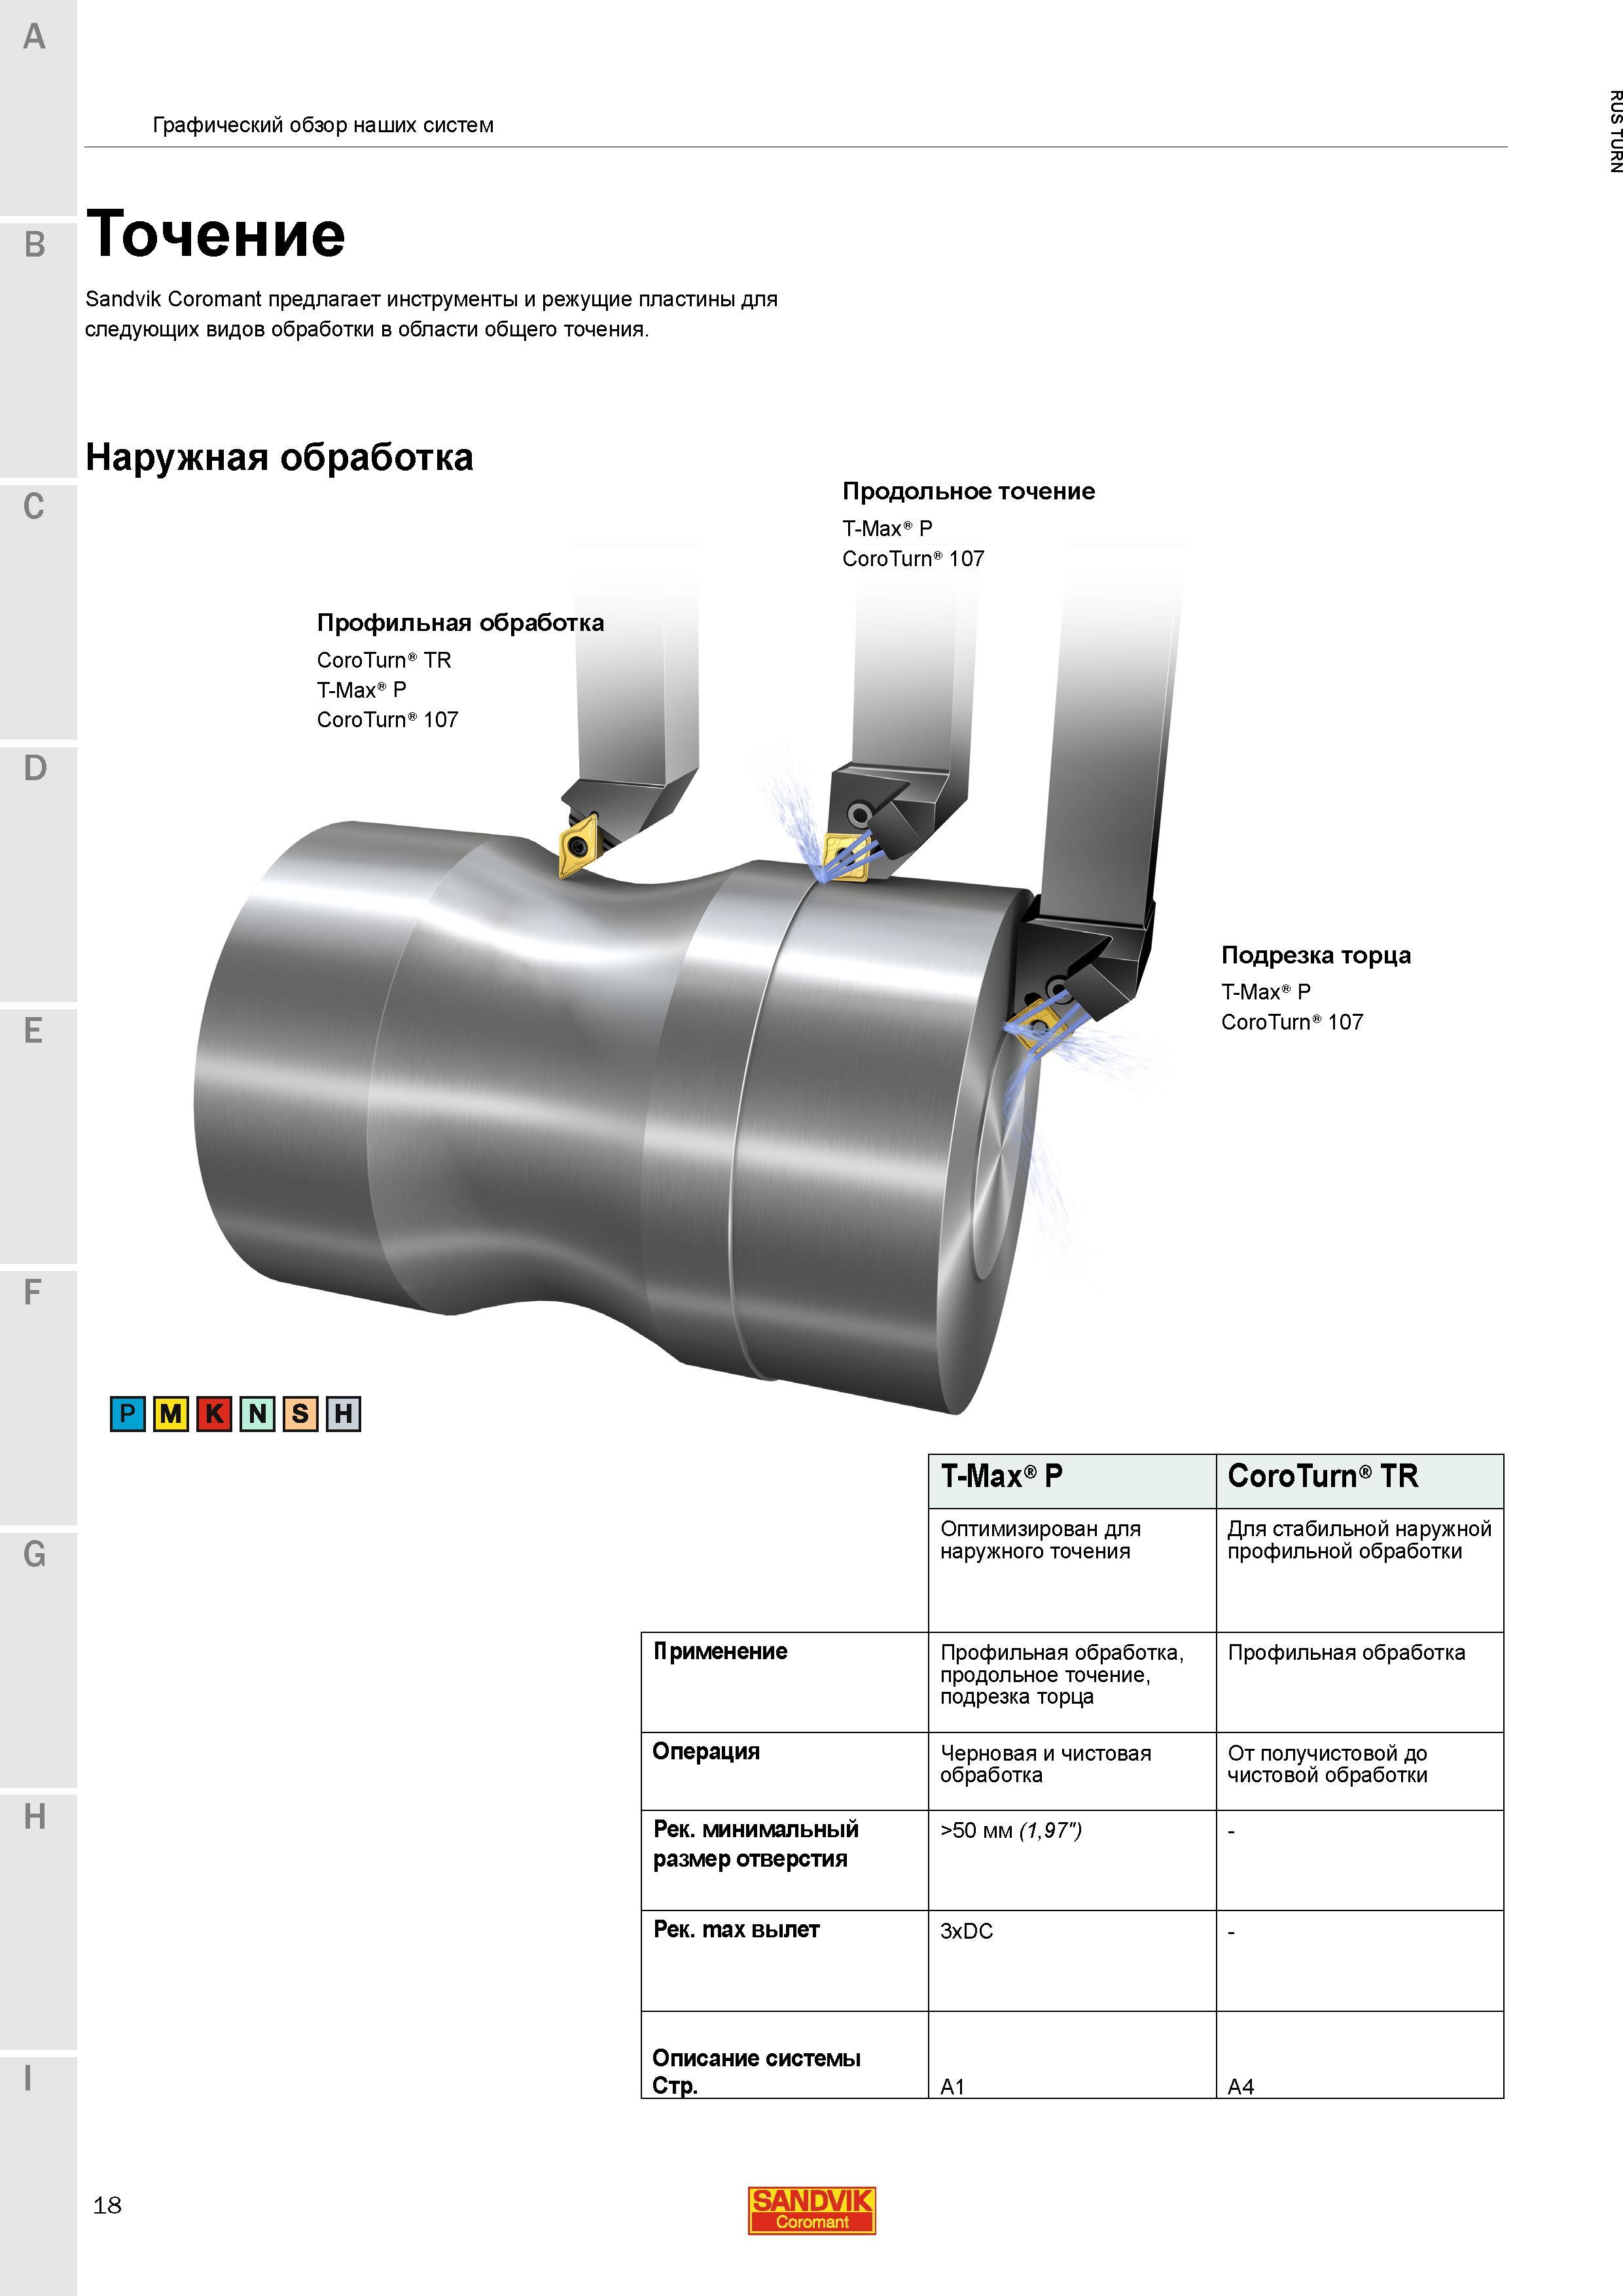Jump to section tab E
The height and width of the screenshot is (2296, 1623).
(37, 1135)
